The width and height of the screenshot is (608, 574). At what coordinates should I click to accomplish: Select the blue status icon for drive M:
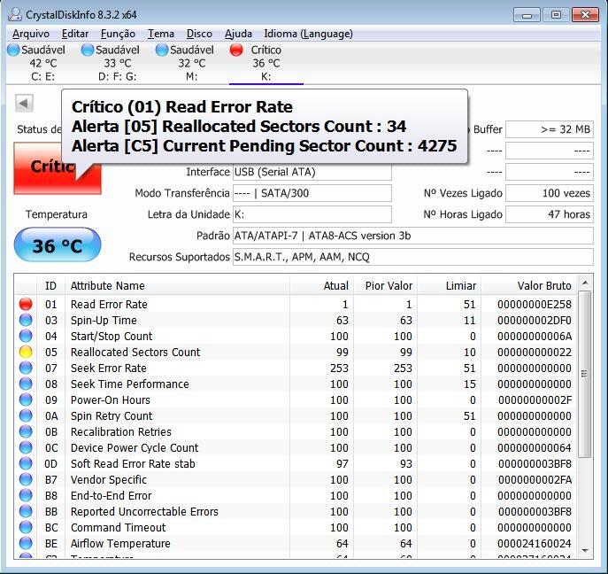click(162, 50)
